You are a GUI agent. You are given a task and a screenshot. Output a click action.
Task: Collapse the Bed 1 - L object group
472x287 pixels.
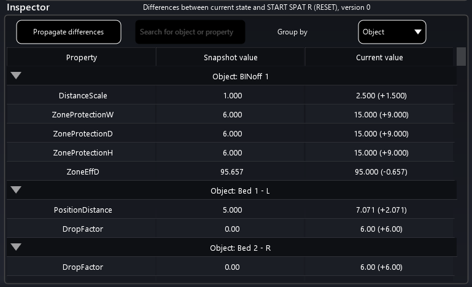(16, 191)
